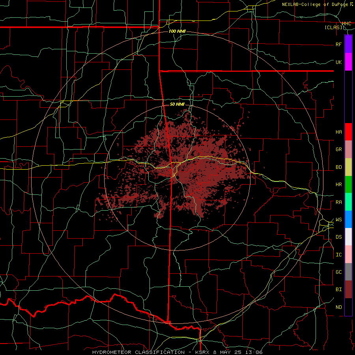Click the WS legend label
The width and height of the screenshot is (355, 355).
coord(339,220)
